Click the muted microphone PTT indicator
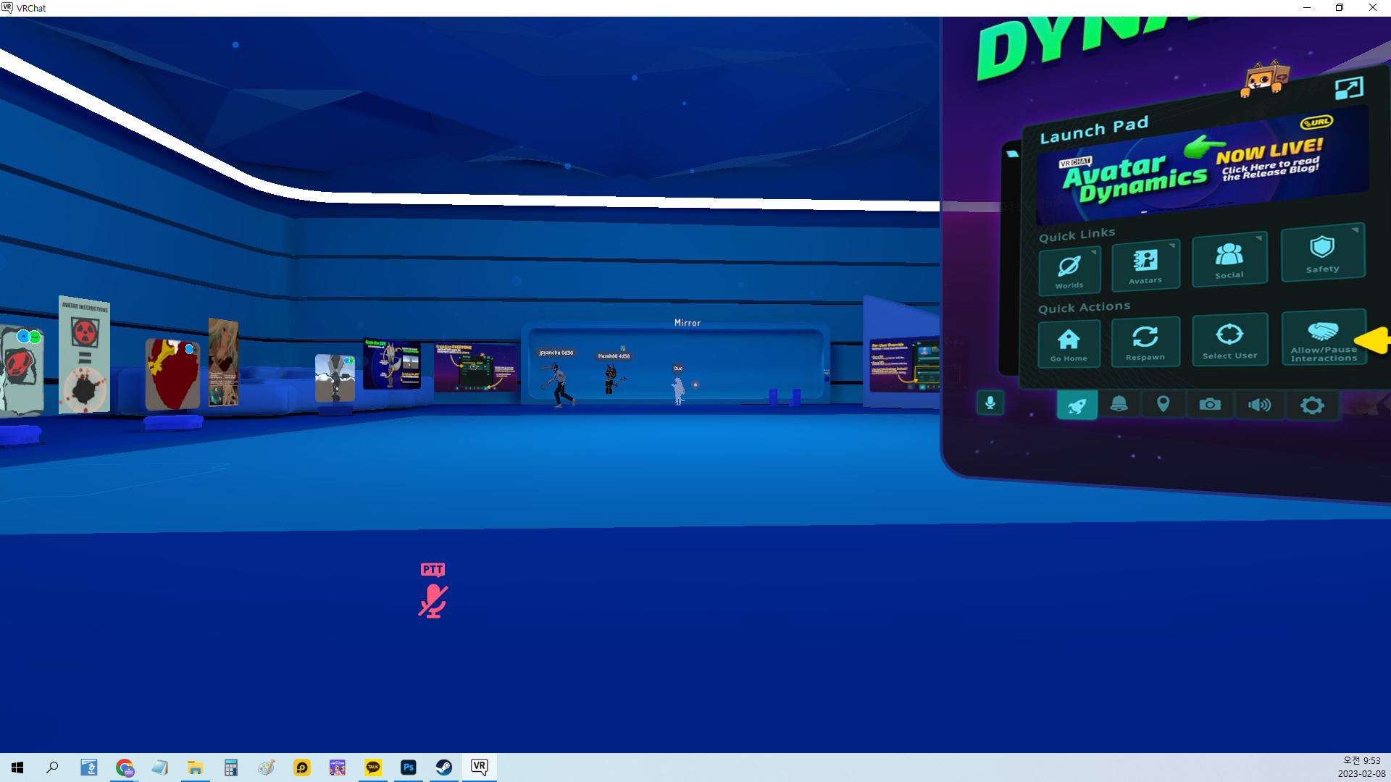The image size is (1391, 782). (x=433, y=592)
